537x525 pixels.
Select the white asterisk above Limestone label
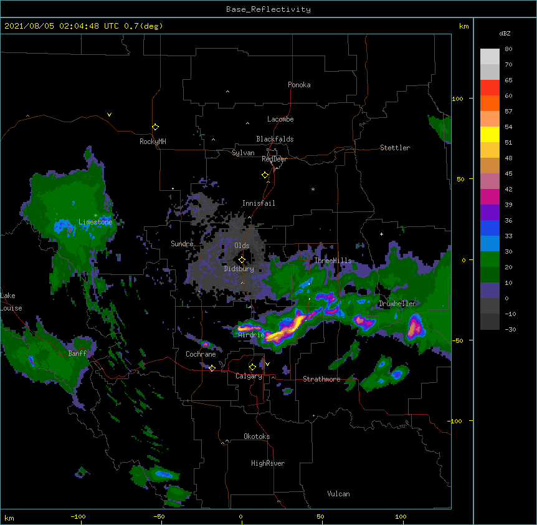(x=95, y=216)
